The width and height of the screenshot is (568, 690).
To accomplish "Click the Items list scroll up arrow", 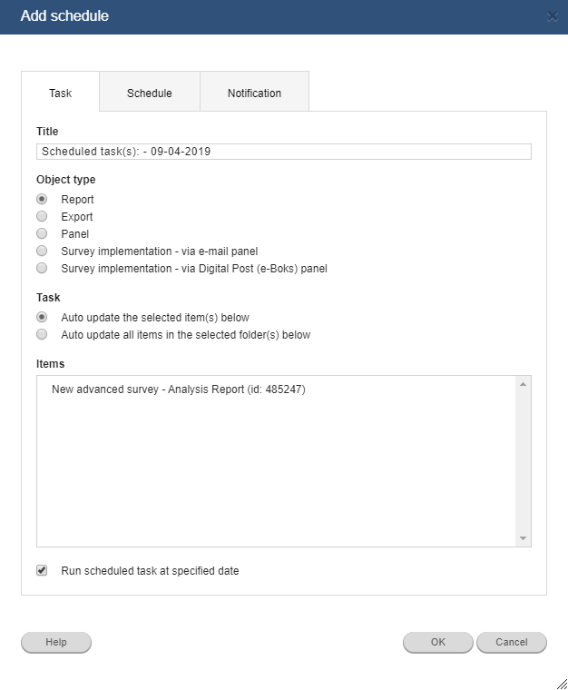I will [523, 384].
